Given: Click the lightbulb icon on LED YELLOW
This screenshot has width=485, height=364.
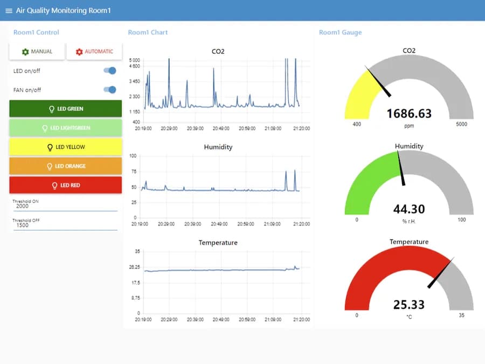Looking at the screenshot, I should click(51, 147).
